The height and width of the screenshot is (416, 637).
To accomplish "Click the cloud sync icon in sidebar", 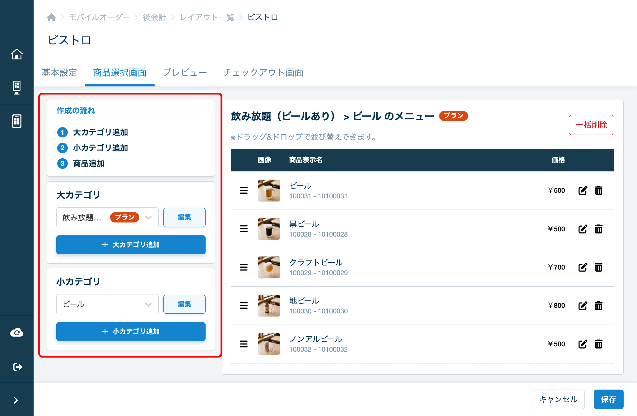I will pyautogui.click(x=17, y=333).
